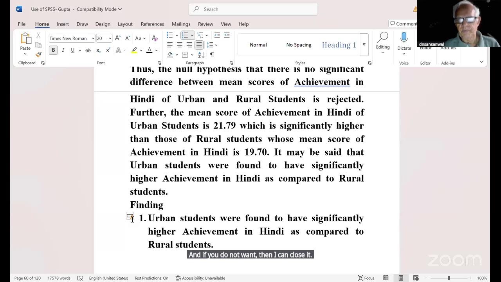Switch to the Design tab
The width and height of the screenshot is (501, 282).
(x=103, y=24)
